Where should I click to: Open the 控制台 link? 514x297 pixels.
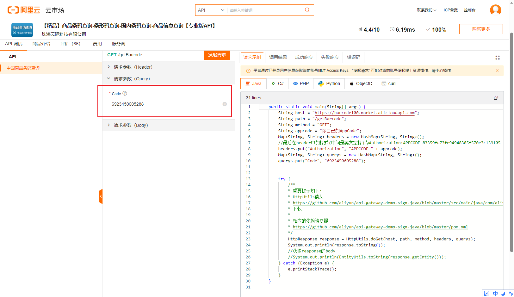(470, 10)
